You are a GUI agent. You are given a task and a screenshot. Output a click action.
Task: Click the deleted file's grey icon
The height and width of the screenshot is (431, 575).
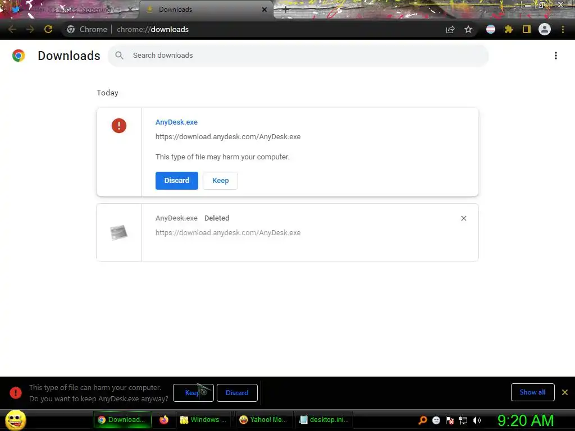[119, 232]
